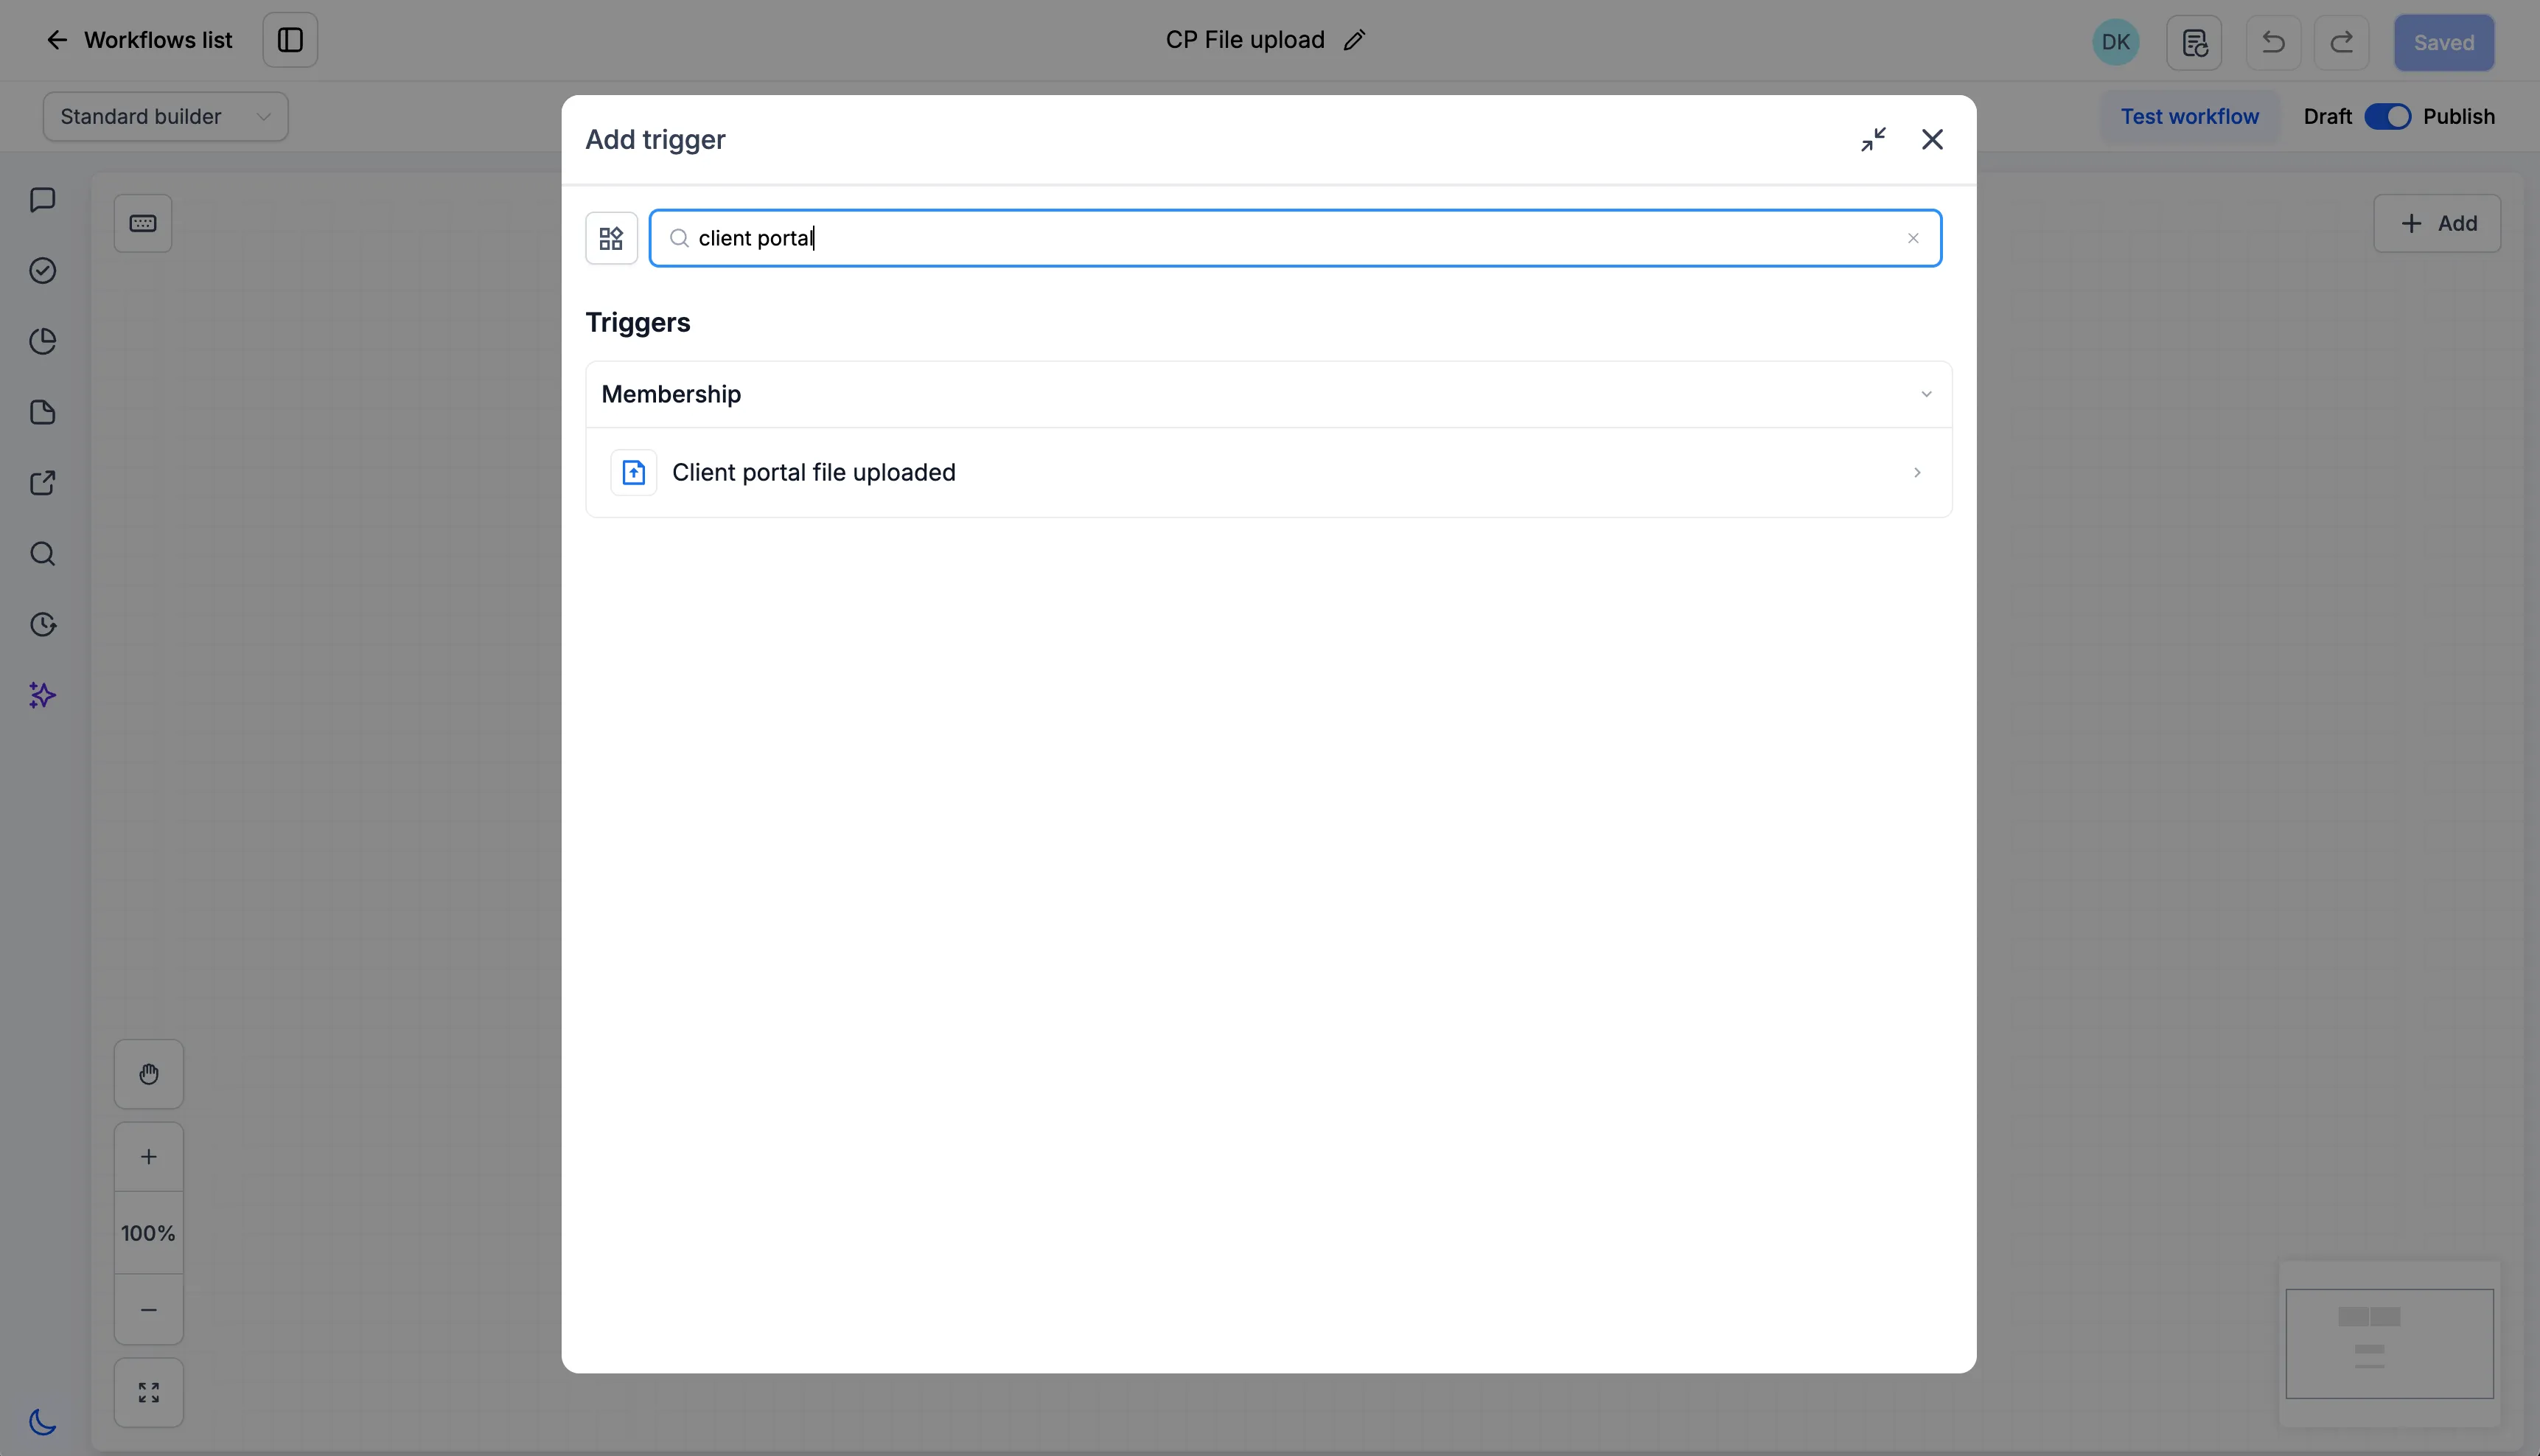
Task: Open chevron for Client portal file uploaded
Action: [1917, 472]
